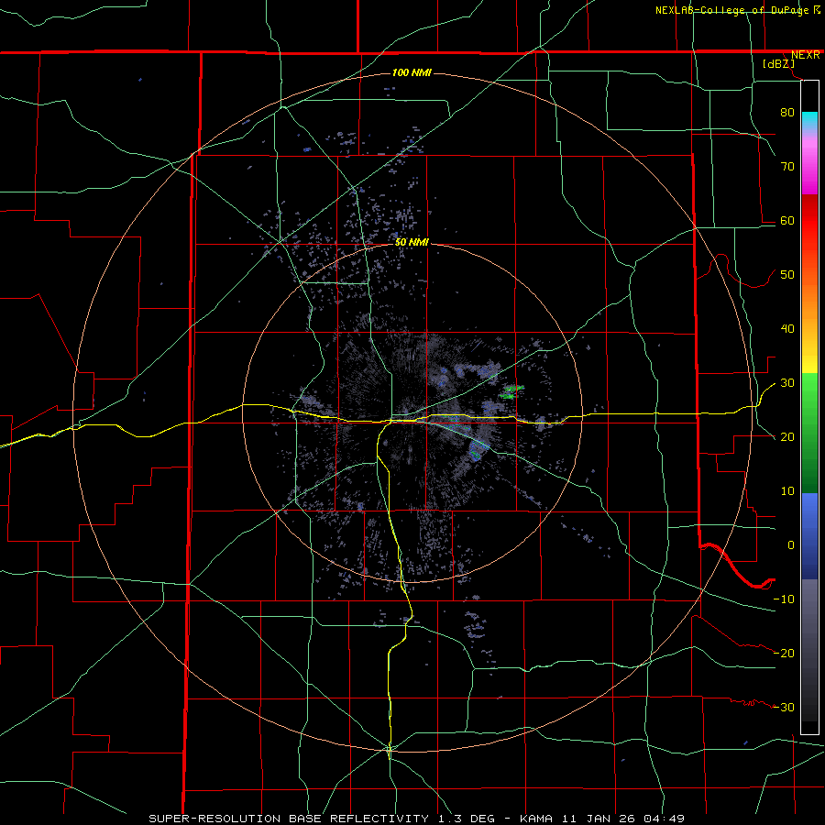Click the 70 value on the dBZ scale
The width and height of the screenshot is (825, 825).
[x=787, y=166]
